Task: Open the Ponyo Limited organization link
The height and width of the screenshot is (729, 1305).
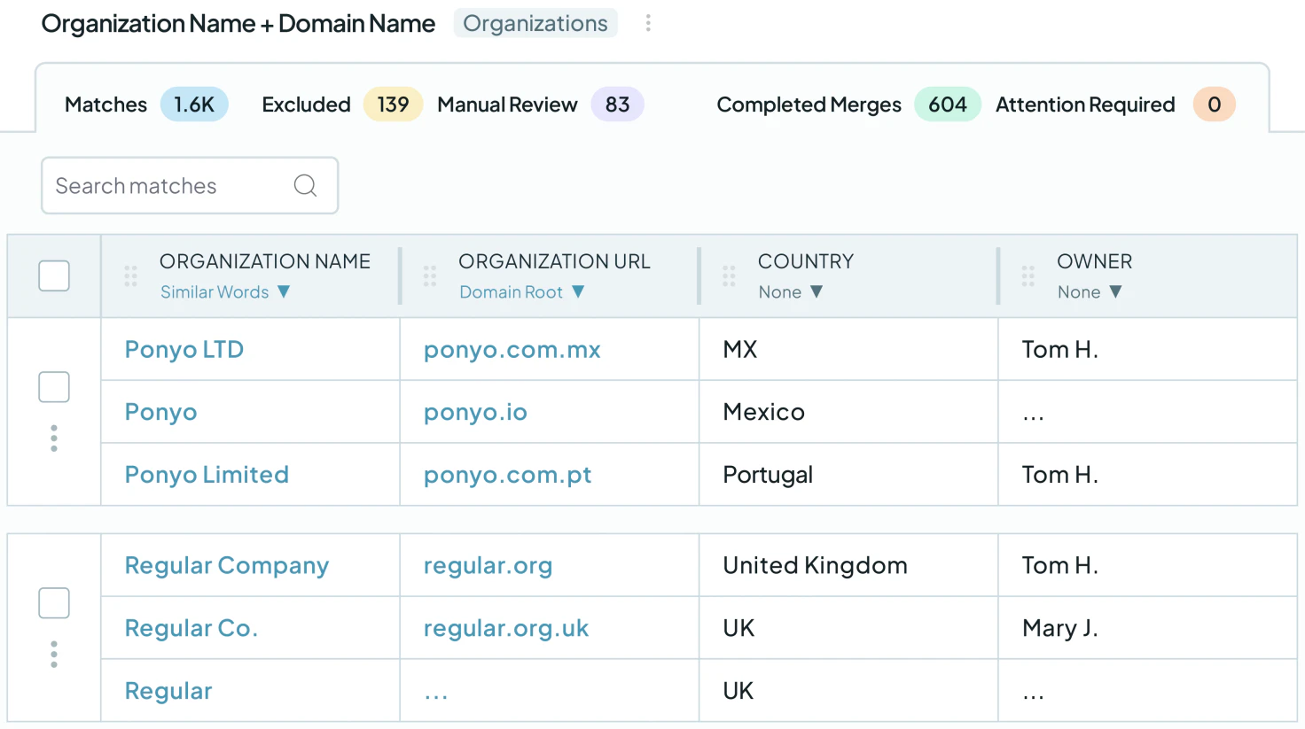Action: (207, 475)
